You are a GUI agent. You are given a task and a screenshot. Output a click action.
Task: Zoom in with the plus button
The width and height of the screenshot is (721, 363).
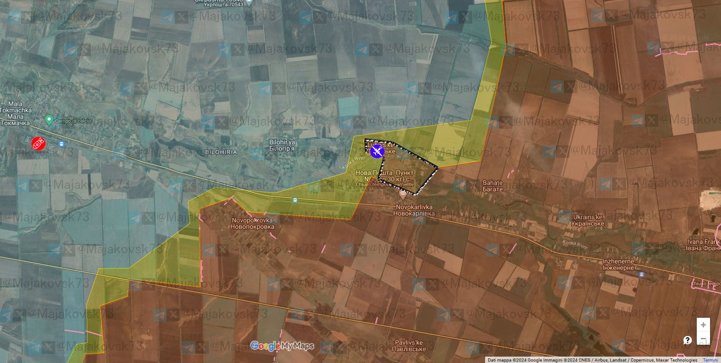pyautogui.click(x=703, y=325)
